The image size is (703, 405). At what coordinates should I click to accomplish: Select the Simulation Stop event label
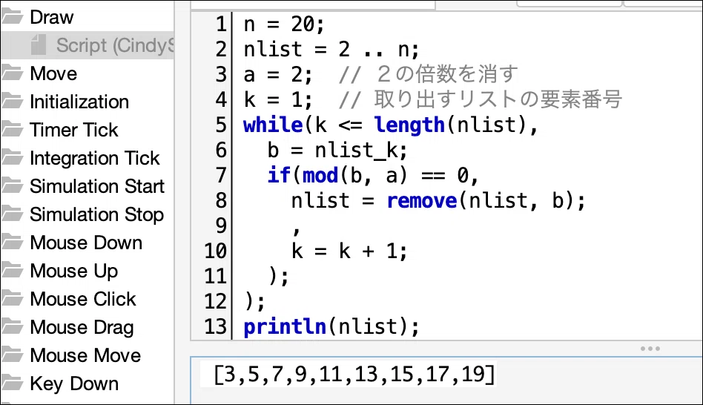click(x=97, y=215)
